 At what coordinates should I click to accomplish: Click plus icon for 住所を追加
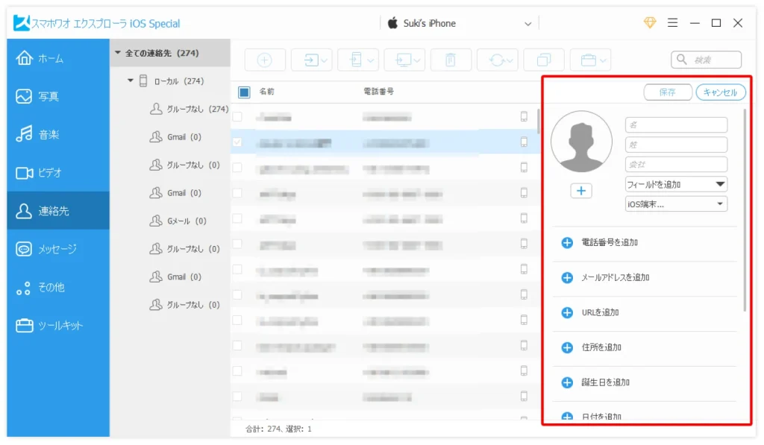click(x=567, y=347)
